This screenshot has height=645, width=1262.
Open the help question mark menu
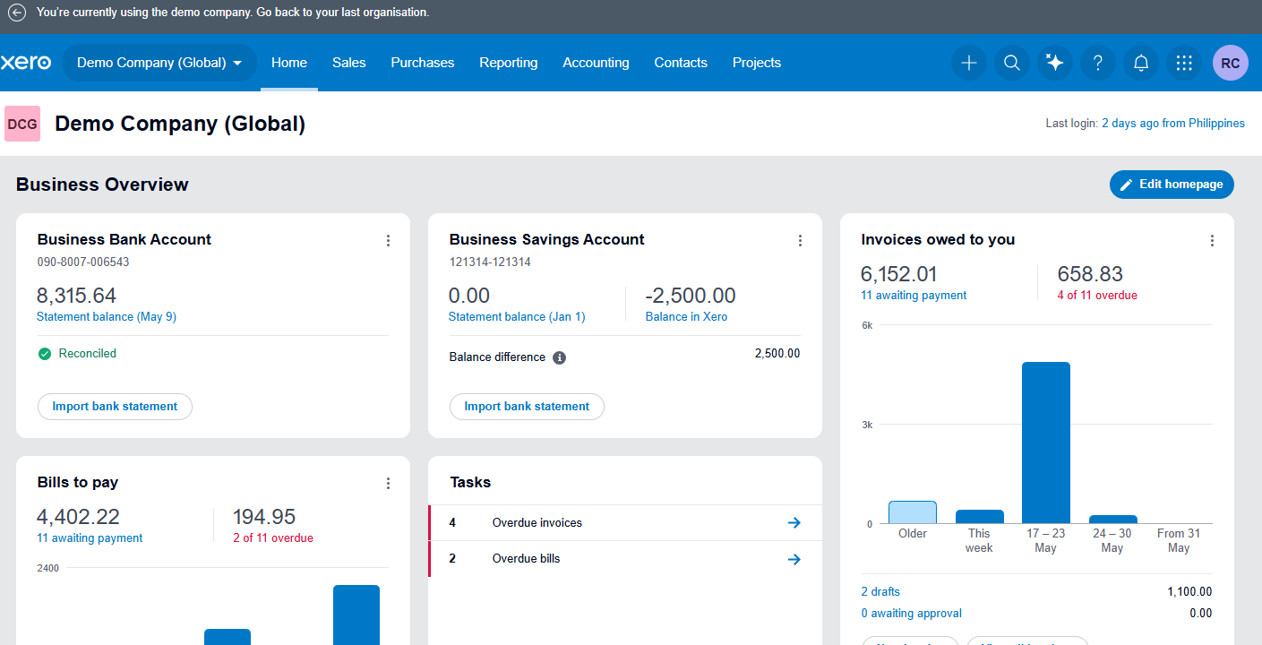pyautogui.click(x=1098, y=63)
